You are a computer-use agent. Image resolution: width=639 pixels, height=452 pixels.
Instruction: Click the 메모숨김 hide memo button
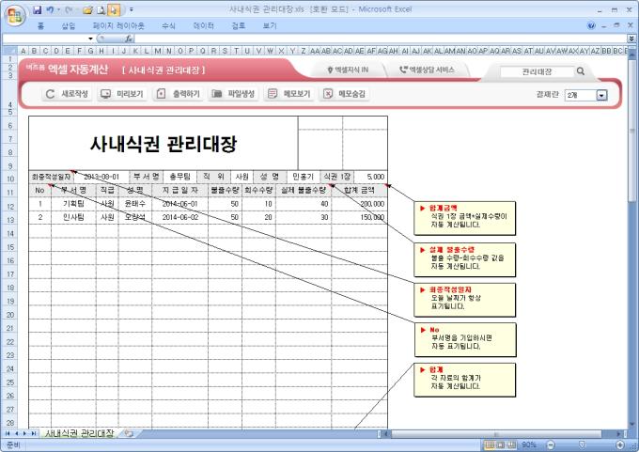coord(344,94)
